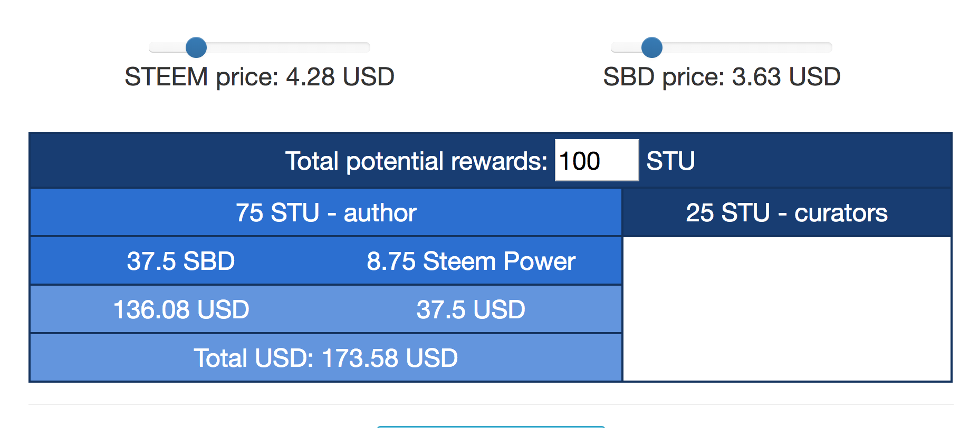Click the STEEM price slider handle

196,47
